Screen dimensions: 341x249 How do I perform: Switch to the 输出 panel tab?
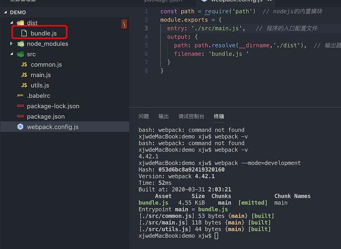[x=164, y=116]
